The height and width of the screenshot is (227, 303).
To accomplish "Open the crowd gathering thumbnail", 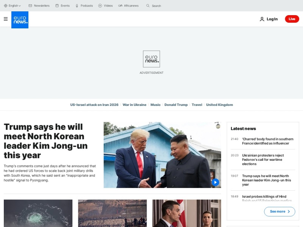I will pyautogui.click(x=112, y=213).
